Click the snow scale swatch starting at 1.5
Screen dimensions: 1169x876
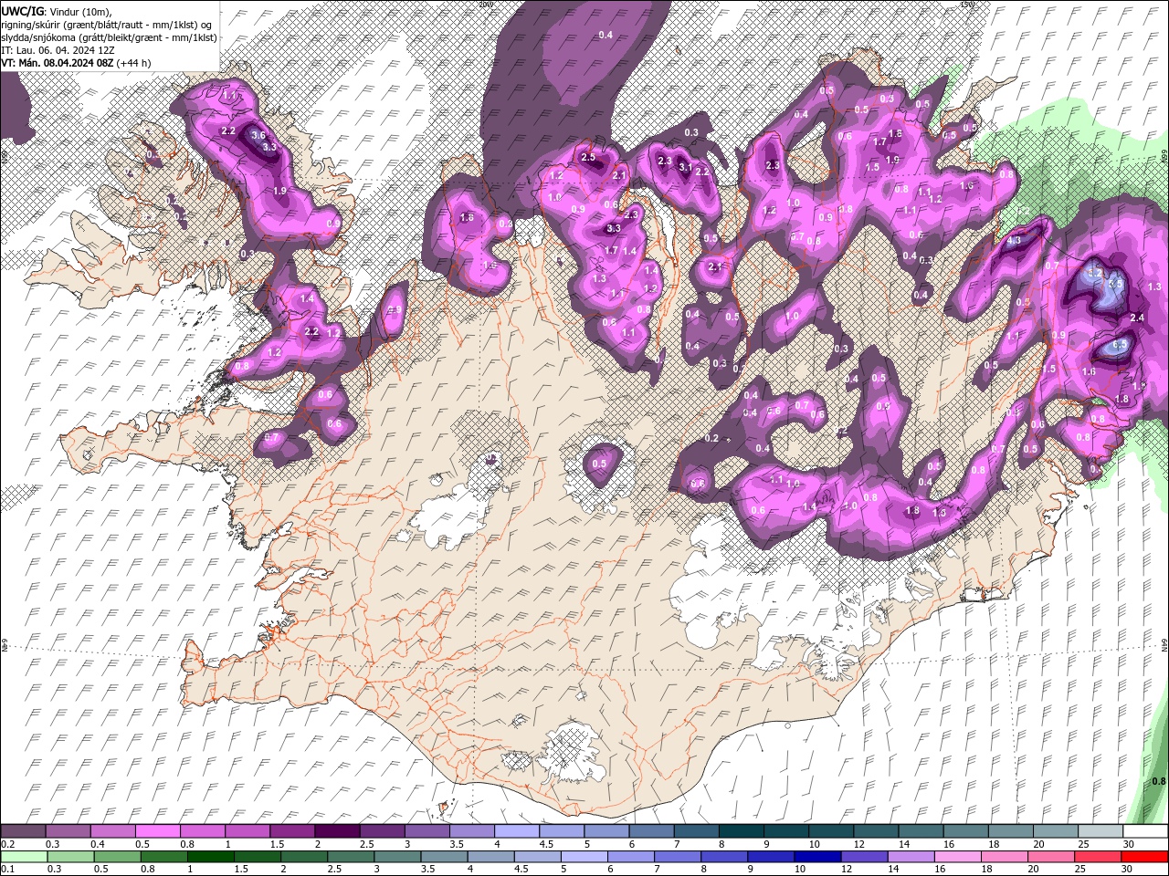coord(292,831)
